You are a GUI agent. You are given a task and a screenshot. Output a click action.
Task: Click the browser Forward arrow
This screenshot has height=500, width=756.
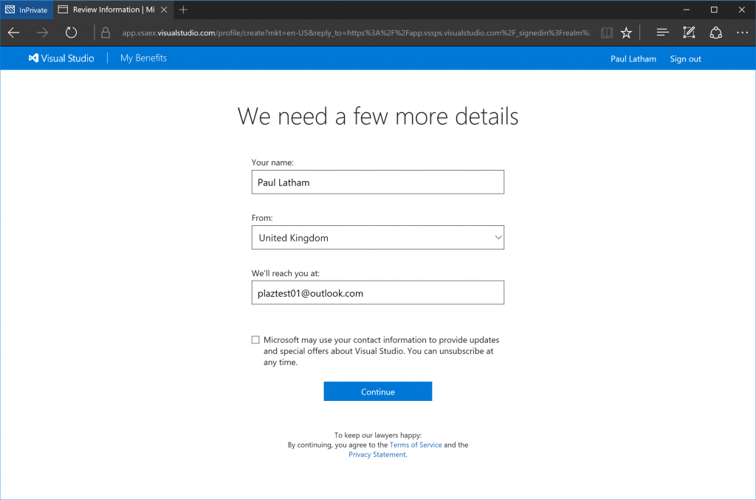pyautogui.click(x=42, y=32)
